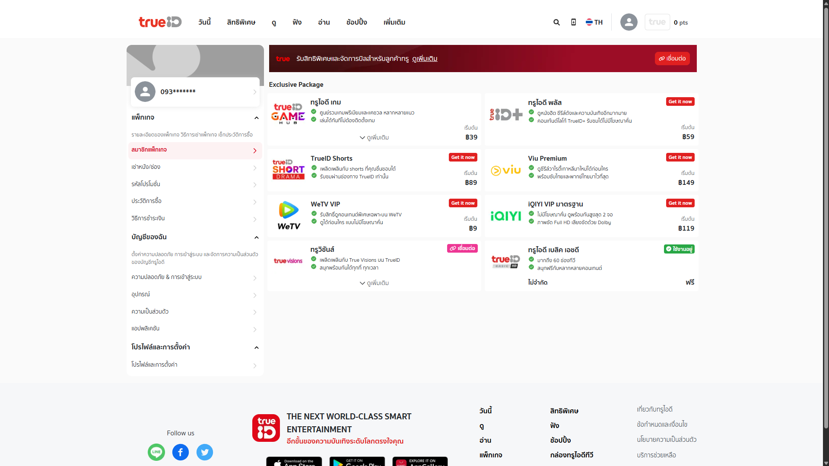
Task: Click the WeTV logo
Action: click(289, 215)
